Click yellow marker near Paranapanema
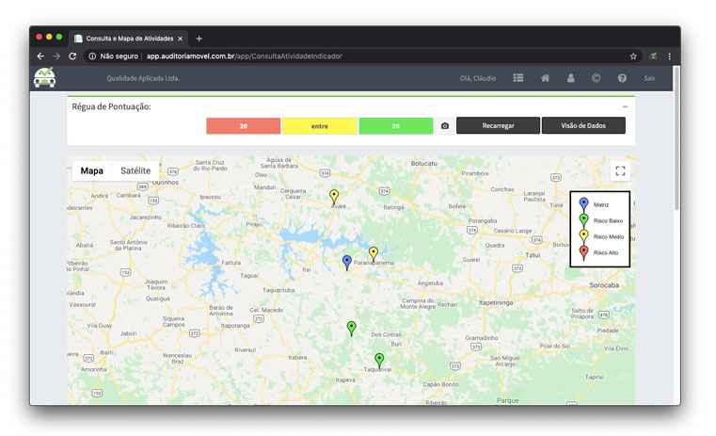Image resolution: width=716 pixels, height=436 pixels. (x=374, y=253)
